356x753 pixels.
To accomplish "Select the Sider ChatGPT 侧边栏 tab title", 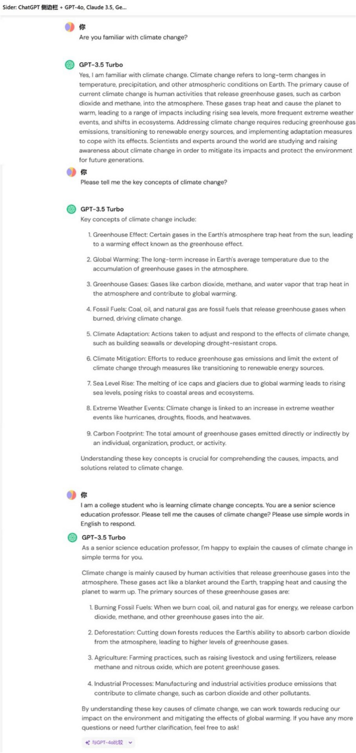I will (x=64, y=7).
